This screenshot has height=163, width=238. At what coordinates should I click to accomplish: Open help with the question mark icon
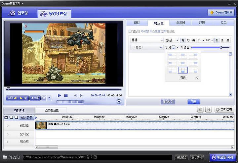tap(49, 98)
